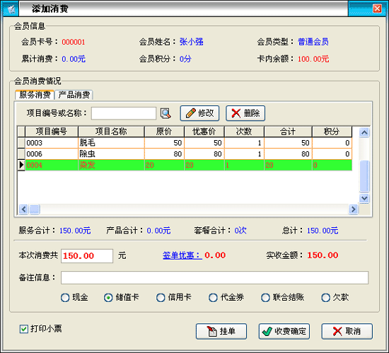This screenshot has height=353, width=389.
Task: Click the horizontal scroll right arrow
Action: 353,209
